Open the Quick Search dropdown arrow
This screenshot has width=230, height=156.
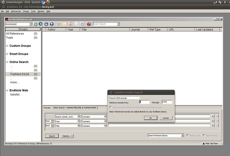[118, 24]
